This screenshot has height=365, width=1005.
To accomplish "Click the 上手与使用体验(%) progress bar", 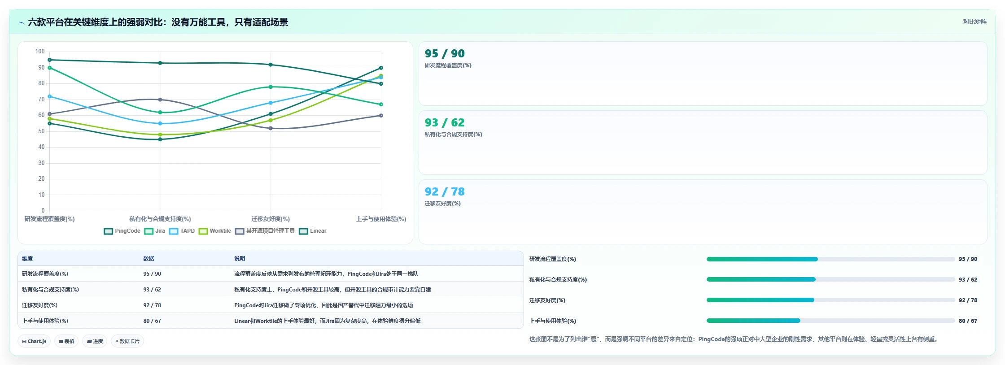I will 830,321.
